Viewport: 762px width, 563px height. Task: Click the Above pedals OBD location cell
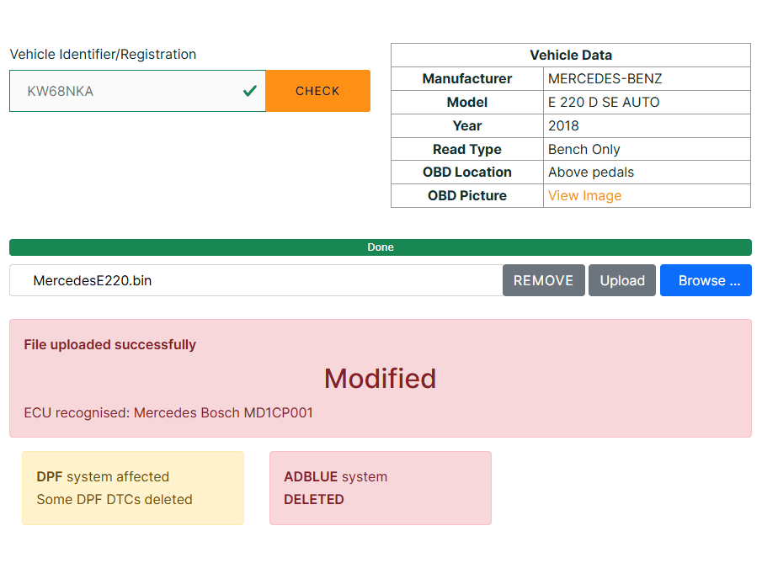(x=591, y=173)
